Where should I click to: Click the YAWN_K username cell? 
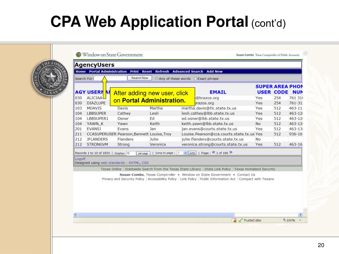coord(95,124)
